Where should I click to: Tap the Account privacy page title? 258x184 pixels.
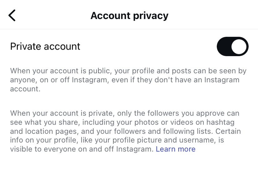(x=129, y=15)
